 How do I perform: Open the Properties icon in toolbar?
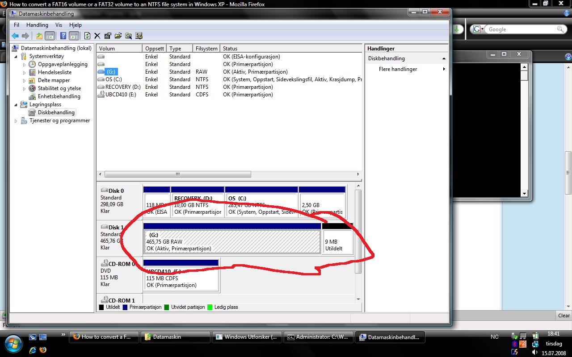click(x=108, y=36)
